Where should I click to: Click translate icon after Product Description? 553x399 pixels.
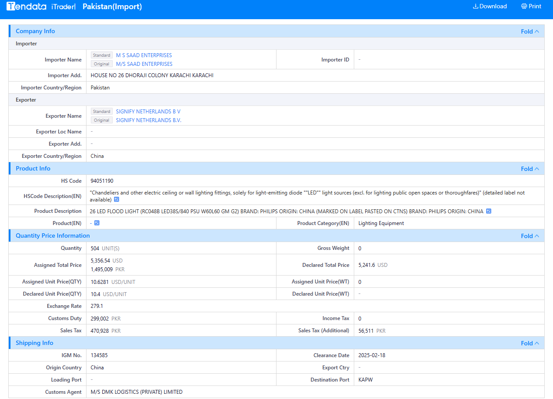pyautogui.click(x=489, y=211)
